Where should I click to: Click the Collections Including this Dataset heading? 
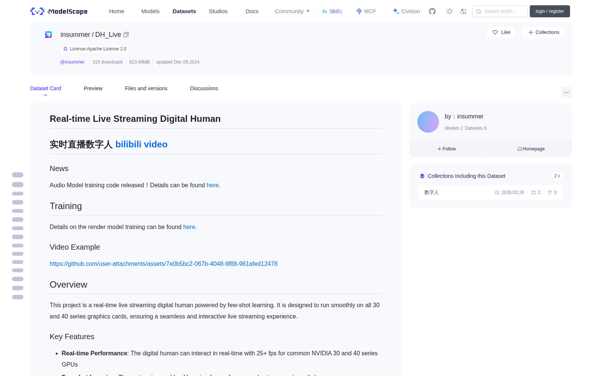pyautogui.click(x=467, y=176)
